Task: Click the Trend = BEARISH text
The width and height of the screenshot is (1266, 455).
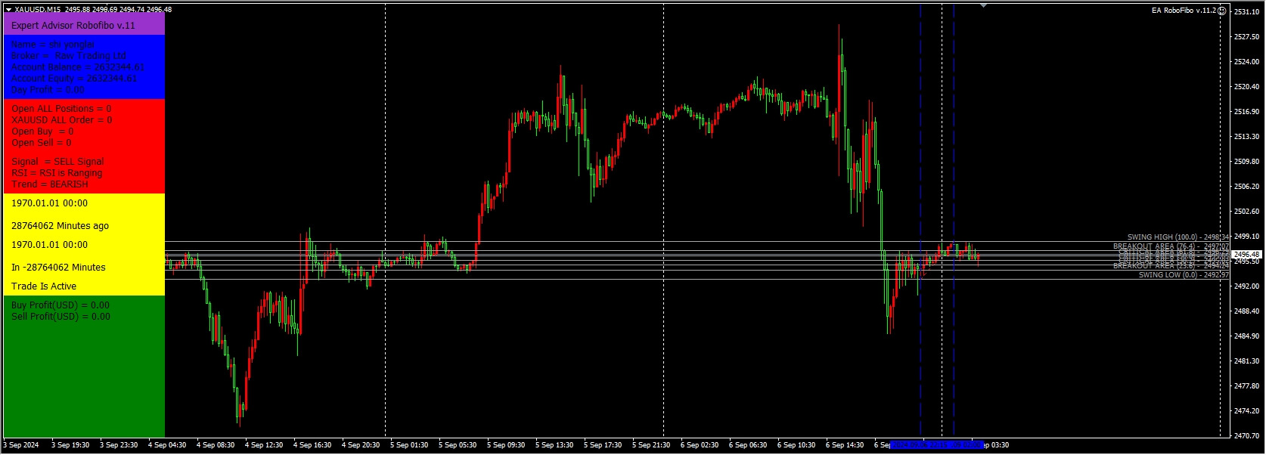Action: point(50,184)
